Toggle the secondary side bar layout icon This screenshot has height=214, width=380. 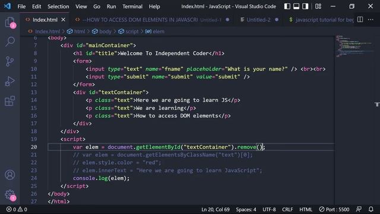[x=305, y=7]
